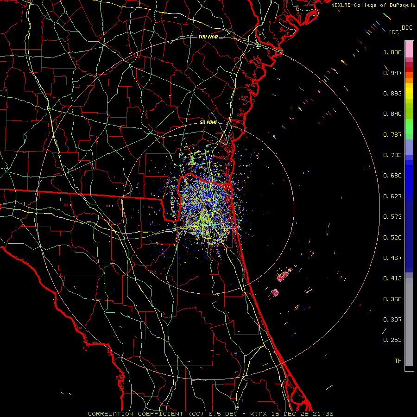Click the large pink offshore radar echo
Screen dimensions: 417x417
tap(284, 274)
